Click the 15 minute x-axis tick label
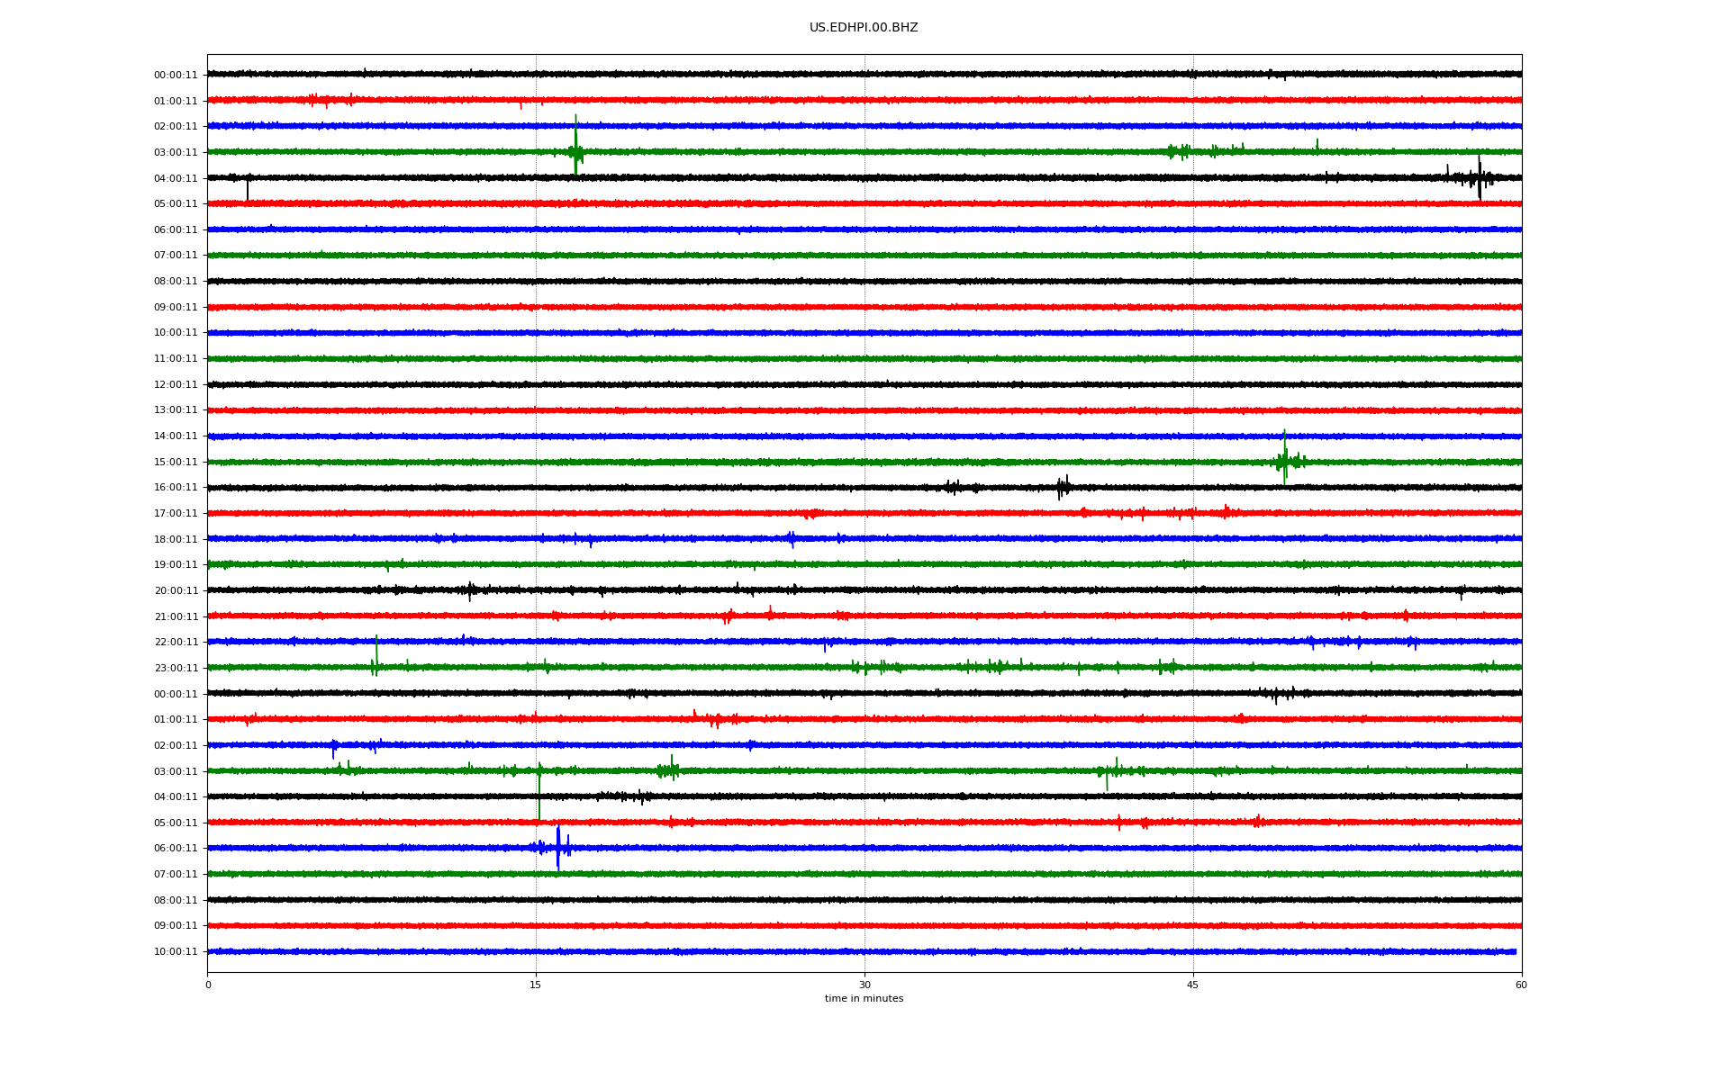The height and width of the screenshot is (1080, 1729). [x=536, y=985]
